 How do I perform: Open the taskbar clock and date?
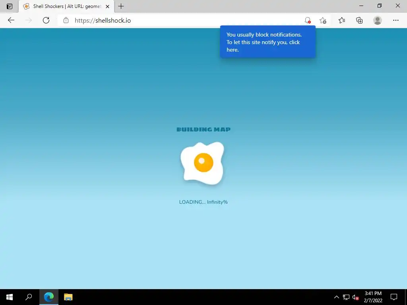coord(373,297)
